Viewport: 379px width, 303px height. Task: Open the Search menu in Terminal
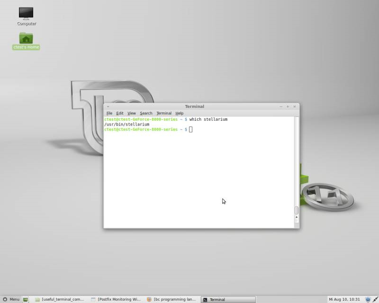tap(146, 113)
